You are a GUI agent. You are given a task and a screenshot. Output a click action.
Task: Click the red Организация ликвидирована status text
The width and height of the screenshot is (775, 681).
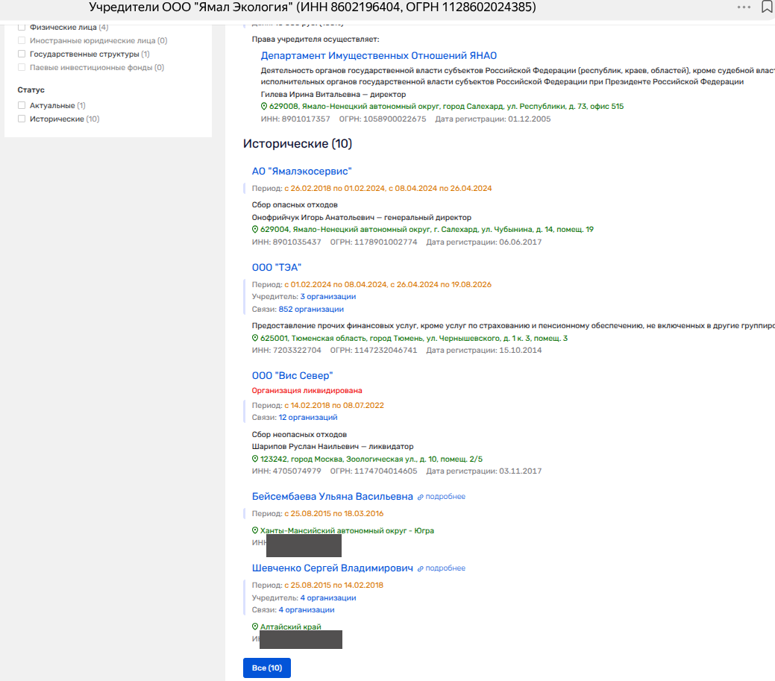point(307,390)
